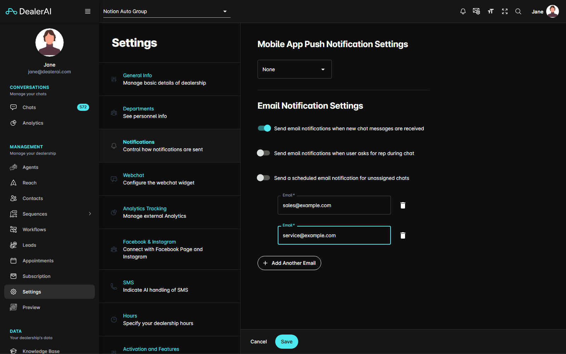Click the Settings gear icon in sidebar
Image resolution: width=566 pixels, height=354 pixels.
point(13,292)
